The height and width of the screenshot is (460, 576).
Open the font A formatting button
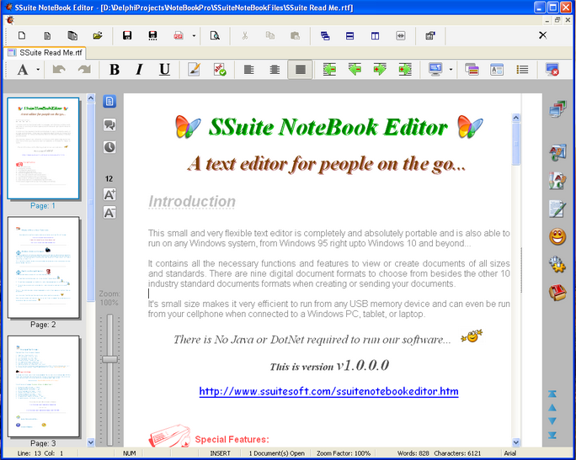[x=23, y=69]
